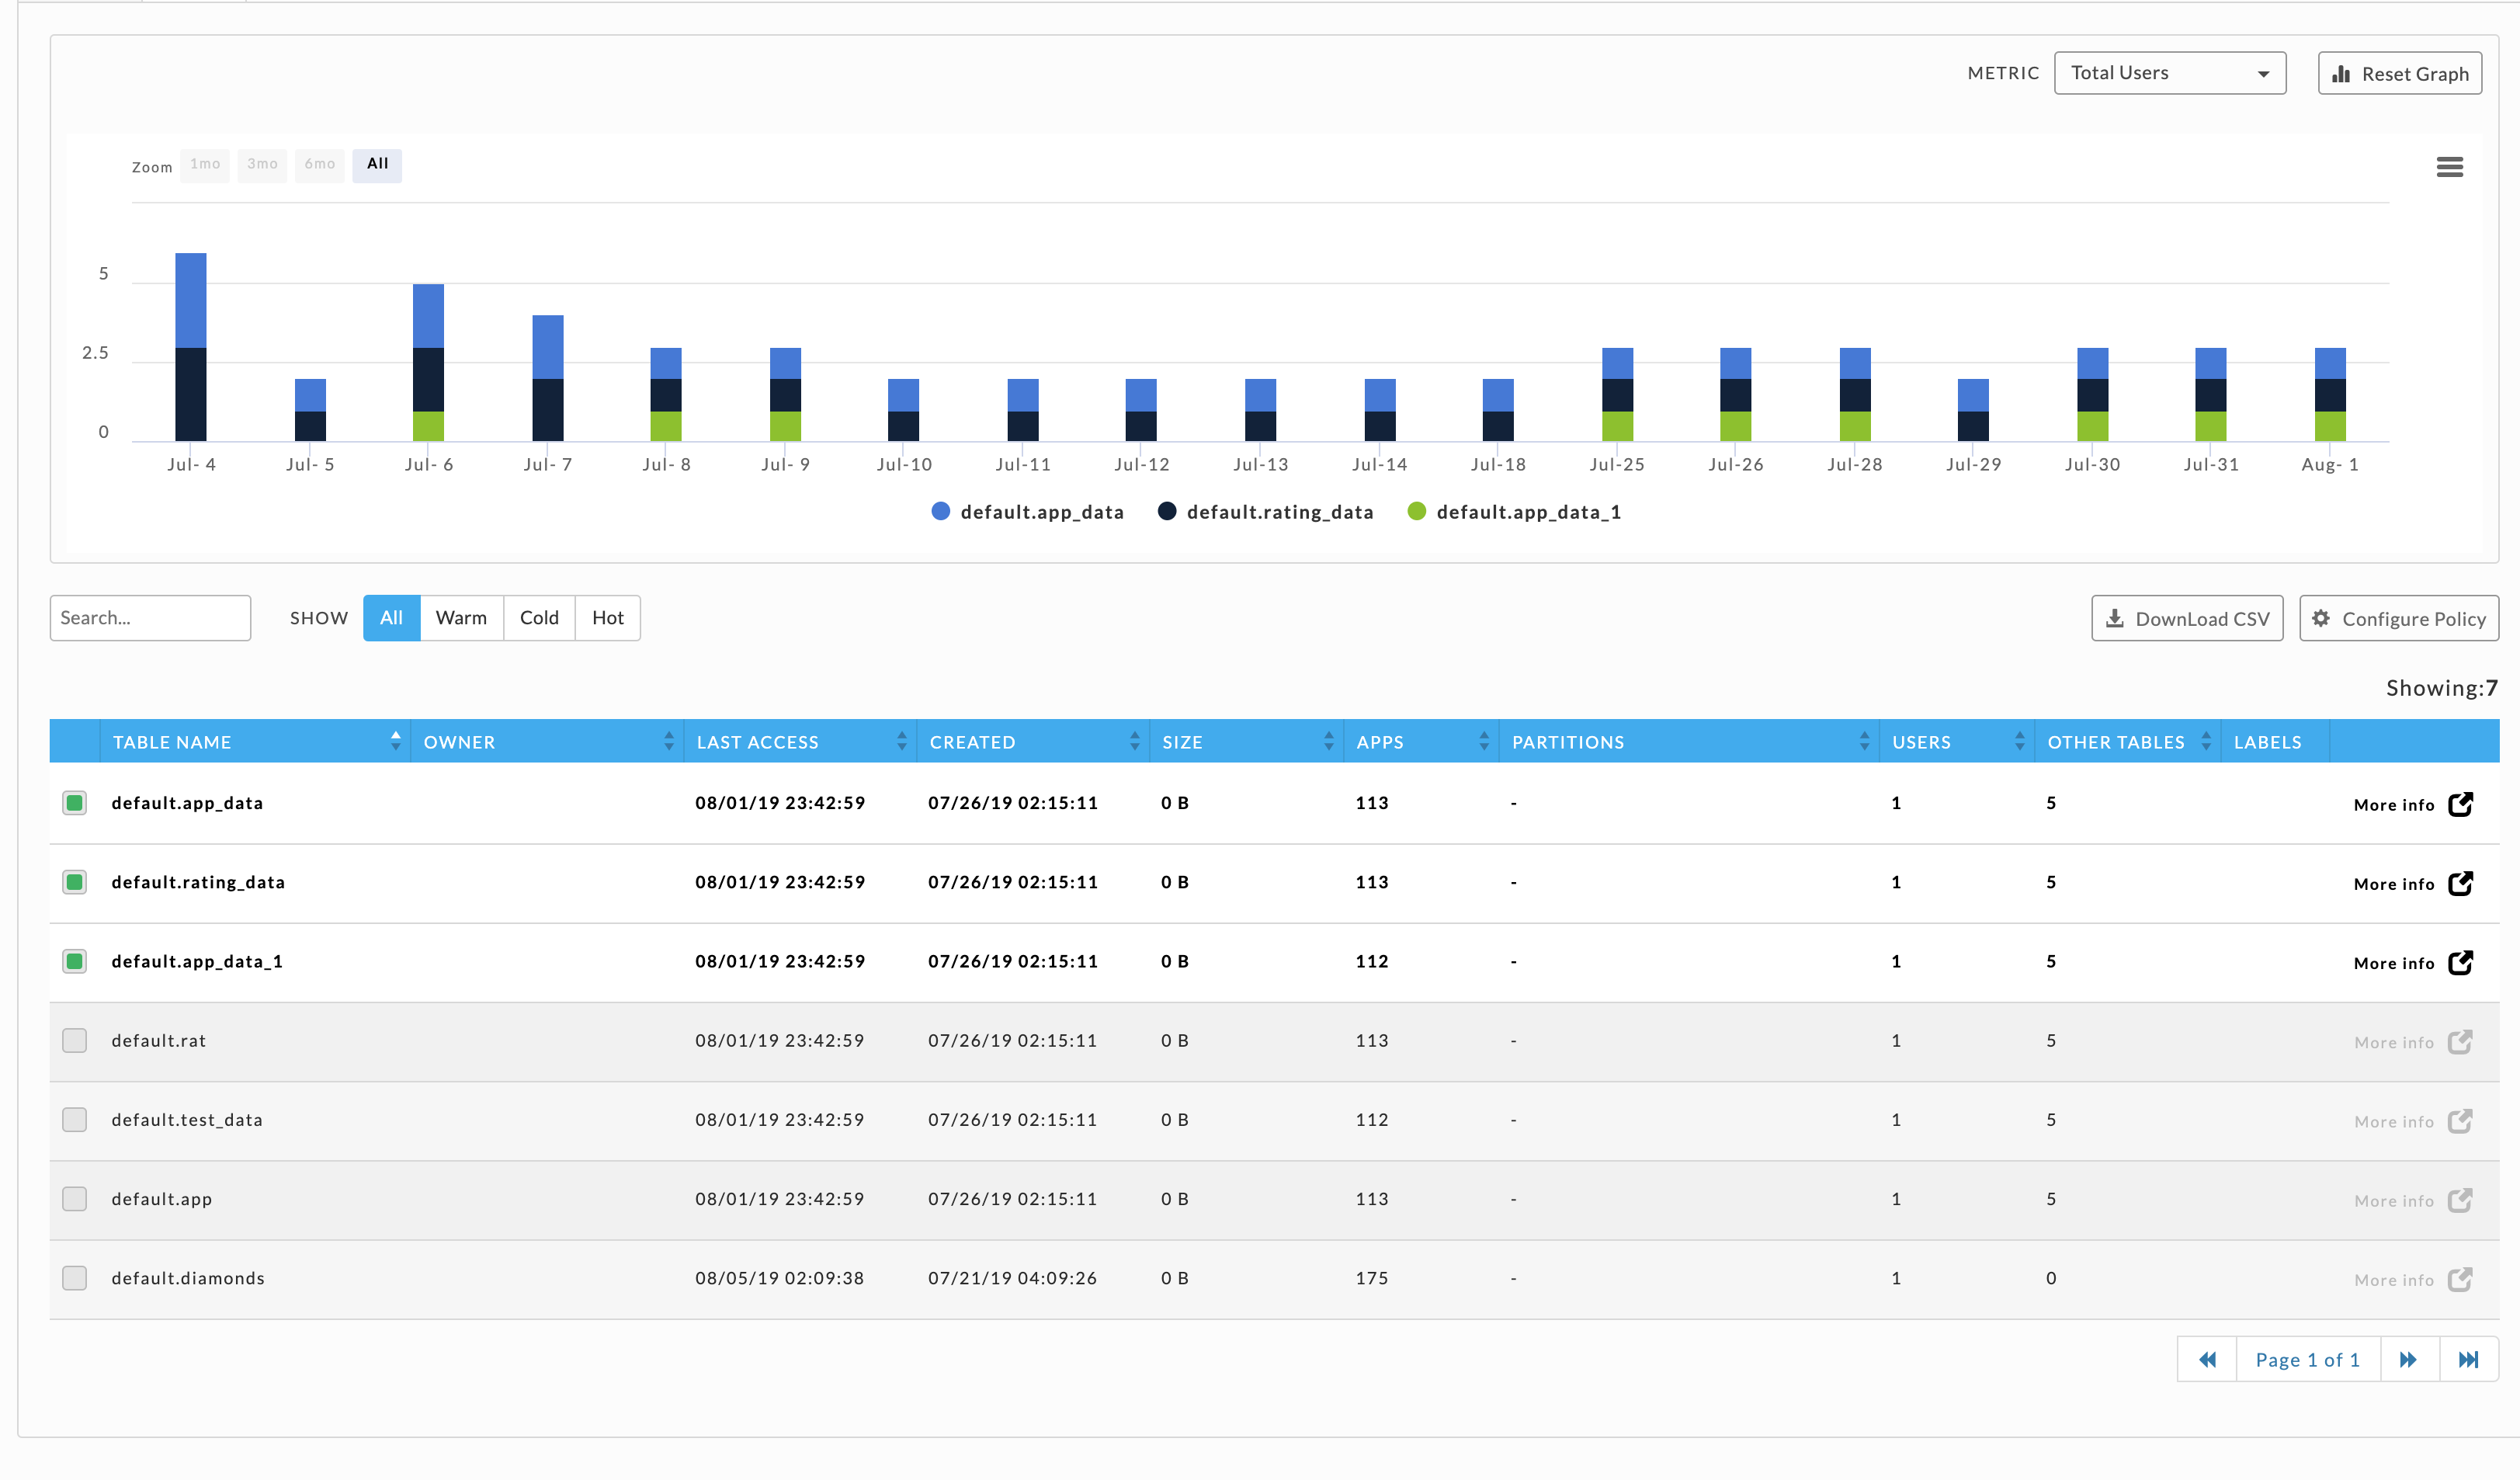Filter tables by Cold
This screenshot has height=1480, width=2520.
(539, 618)
